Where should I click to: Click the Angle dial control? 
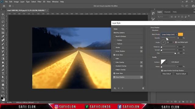[163, 42]
